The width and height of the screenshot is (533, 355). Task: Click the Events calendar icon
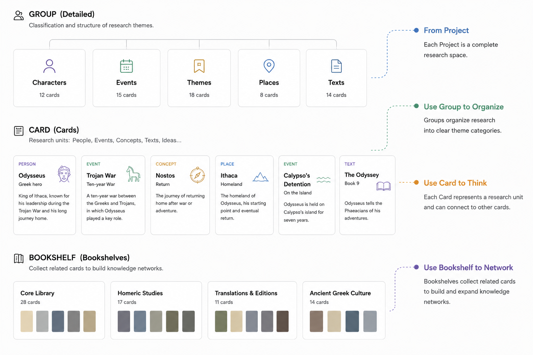pyautogui.click(x=126, y=66)
